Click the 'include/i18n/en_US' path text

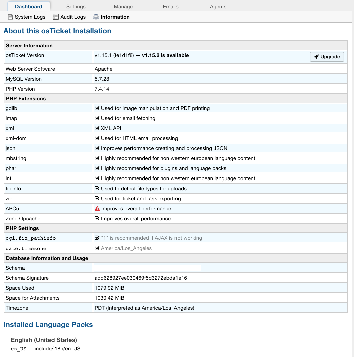pyautogui.click(x=58, y=349)
